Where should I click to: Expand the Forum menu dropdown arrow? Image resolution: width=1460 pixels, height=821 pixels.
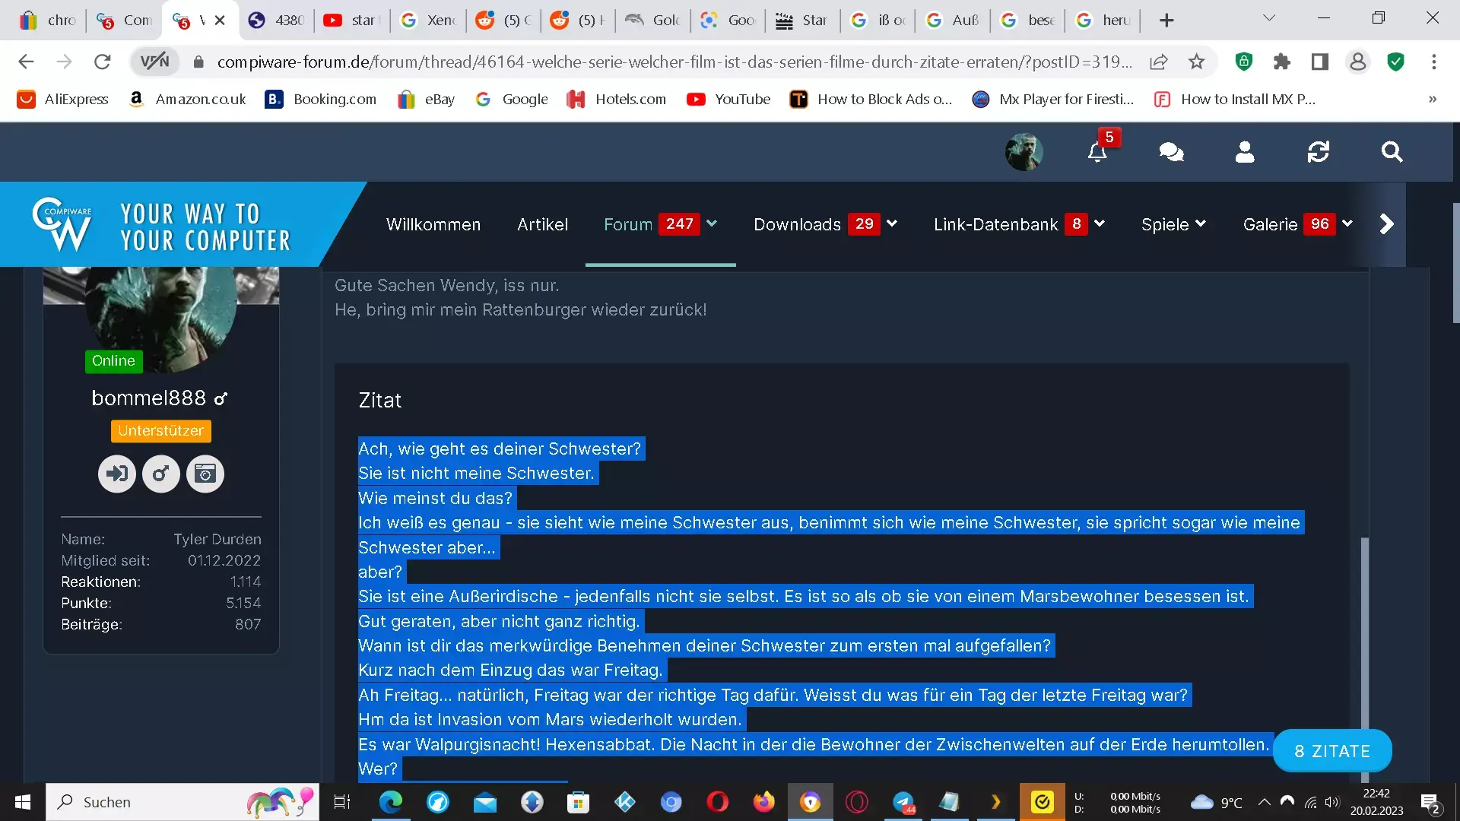(712, 223)
